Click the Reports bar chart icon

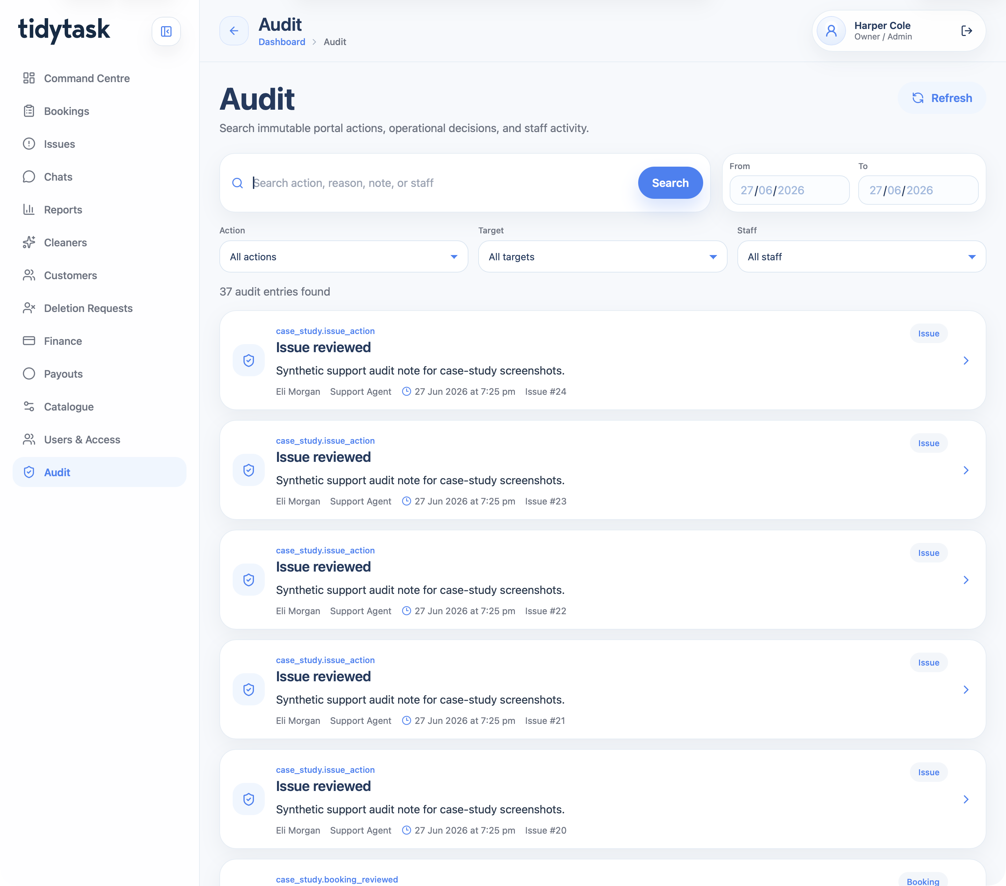click(29, 209)
